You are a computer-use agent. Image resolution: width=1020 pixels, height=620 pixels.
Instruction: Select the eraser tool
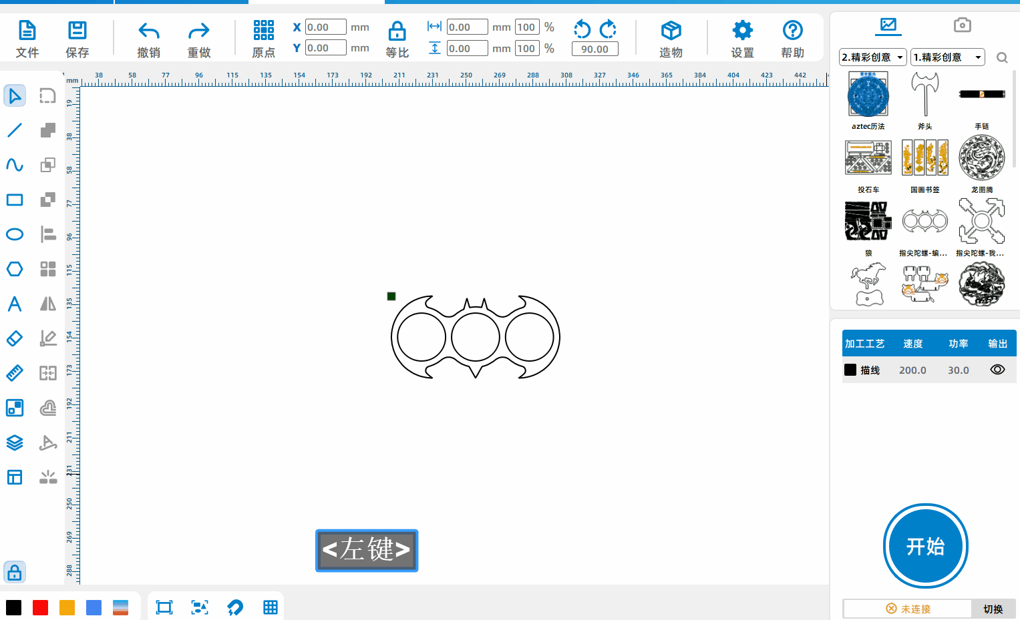click(15, 338)
